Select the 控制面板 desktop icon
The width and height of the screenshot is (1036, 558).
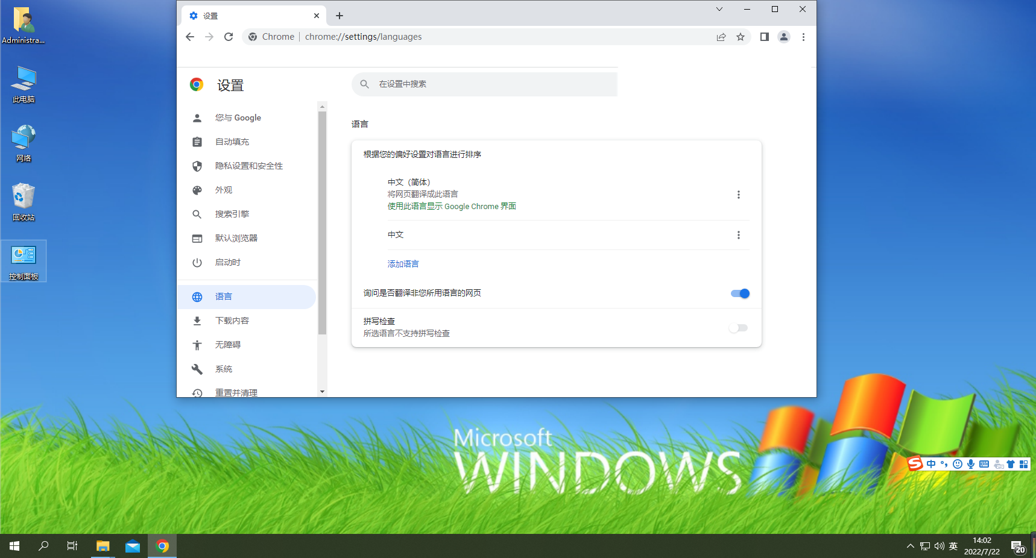[x=24, y=262]
